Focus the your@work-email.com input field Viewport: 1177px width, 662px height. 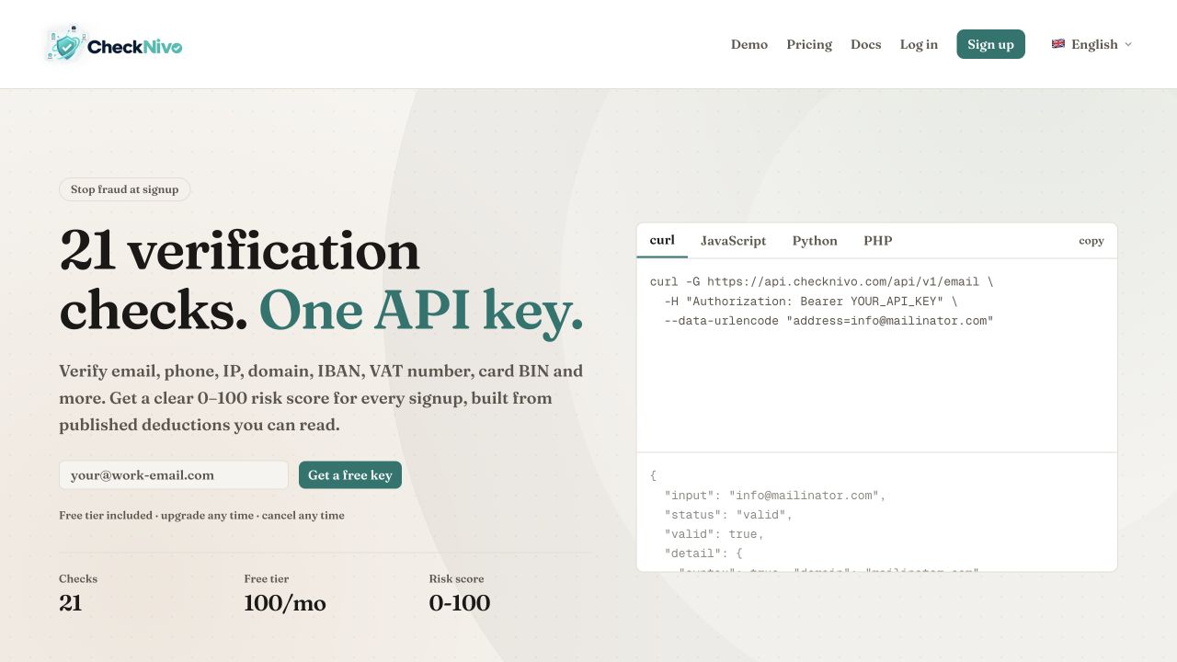coord(174,475)
